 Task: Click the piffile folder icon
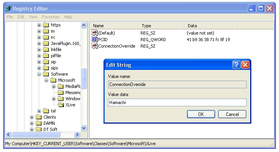[x=46, y=56]
